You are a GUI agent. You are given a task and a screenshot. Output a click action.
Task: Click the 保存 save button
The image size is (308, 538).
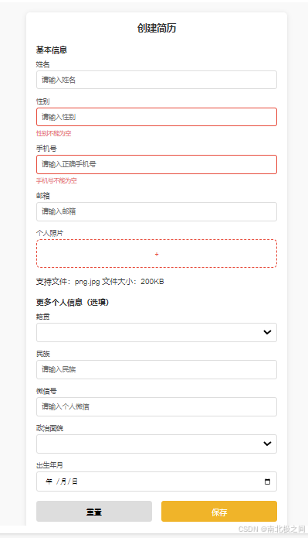coord(219,511)
